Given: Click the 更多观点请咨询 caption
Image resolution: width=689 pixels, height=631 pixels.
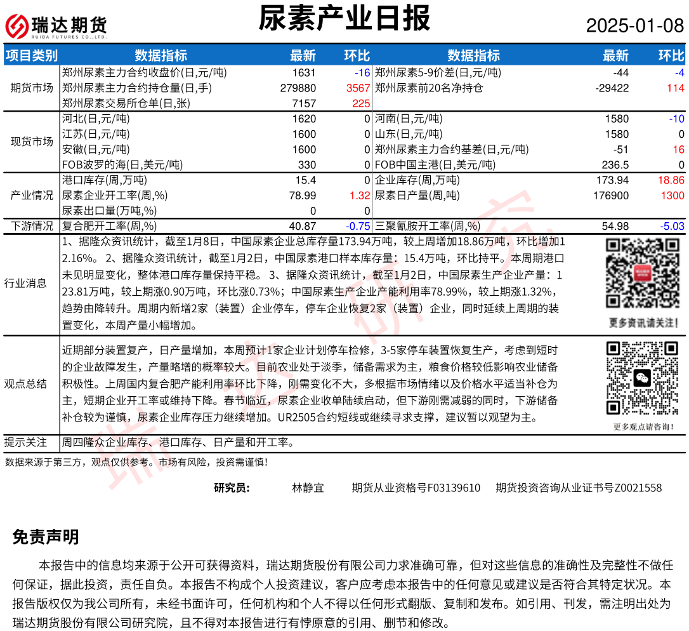Looking at the screenshot, I should point(643,427).
